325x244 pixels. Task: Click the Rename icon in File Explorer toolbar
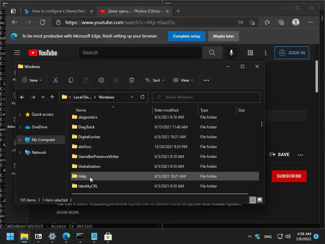click(x=101, y=80)
